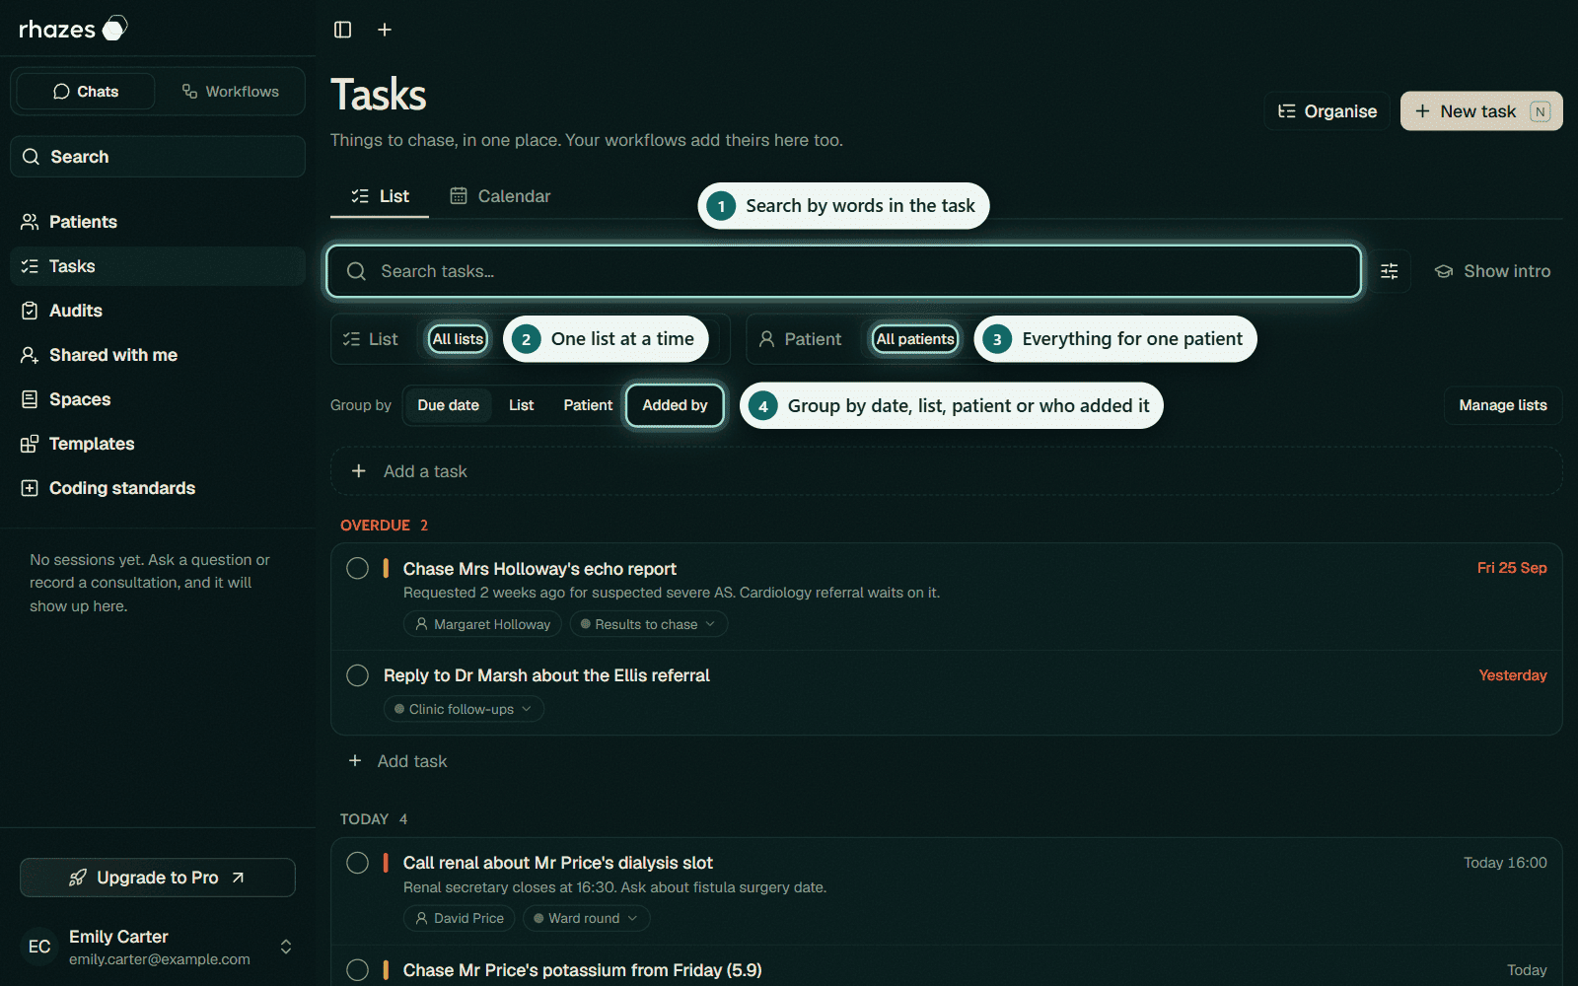Go to Shared with me
The height and width of the screenshot is (986, 1578).
pyautogui.click(x=158, y=355)
